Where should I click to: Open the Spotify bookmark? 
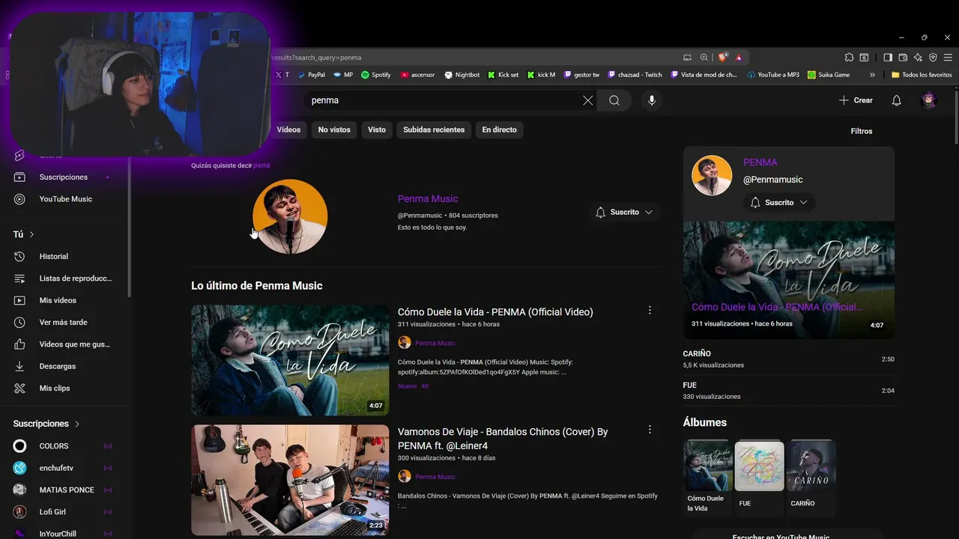(376, 75)
